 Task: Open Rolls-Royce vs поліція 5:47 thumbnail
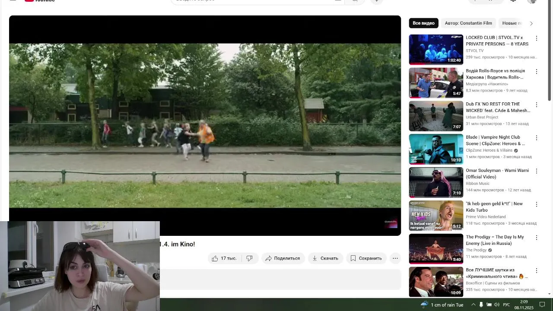tap(436, 83)
